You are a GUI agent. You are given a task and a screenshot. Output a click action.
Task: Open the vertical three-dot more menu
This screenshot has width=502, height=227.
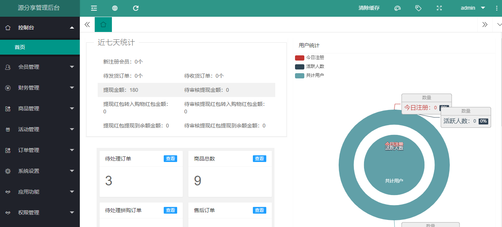click(x=496, y=8)
